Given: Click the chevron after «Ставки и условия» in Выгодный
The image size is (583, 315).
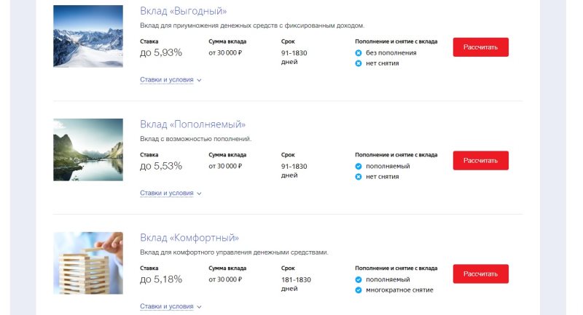Looking at the screenshot, I should [199, 80].
